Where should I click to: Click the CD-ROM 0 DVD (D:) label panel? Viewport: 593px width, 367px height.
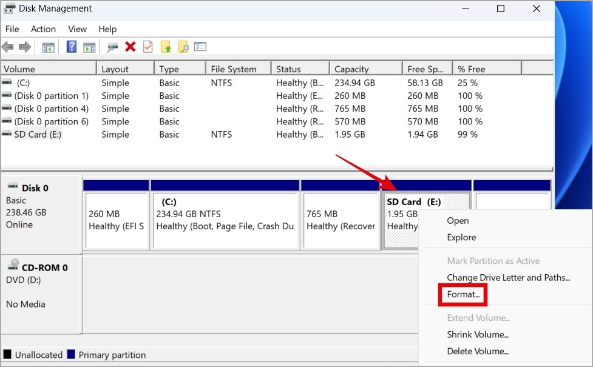(42, 294)
